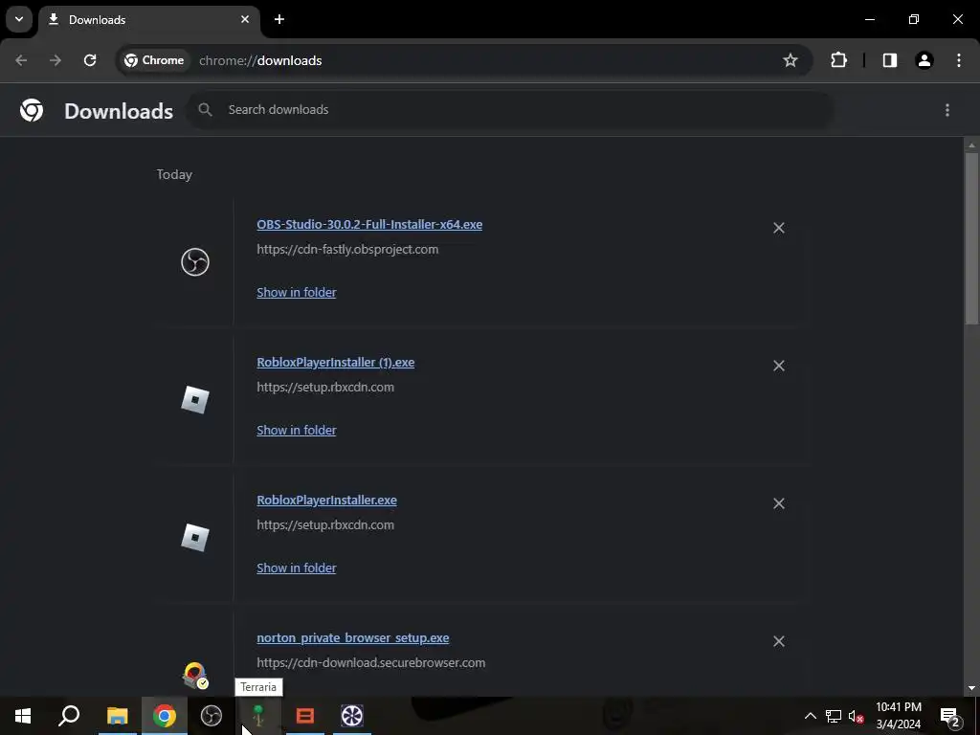
Task: Open a new tab with plus button
Action: point(279,19)
